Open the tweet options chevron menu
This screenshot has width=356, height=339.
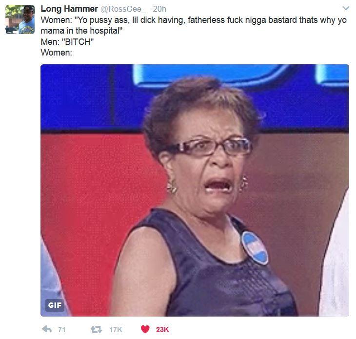pos(346,9)
